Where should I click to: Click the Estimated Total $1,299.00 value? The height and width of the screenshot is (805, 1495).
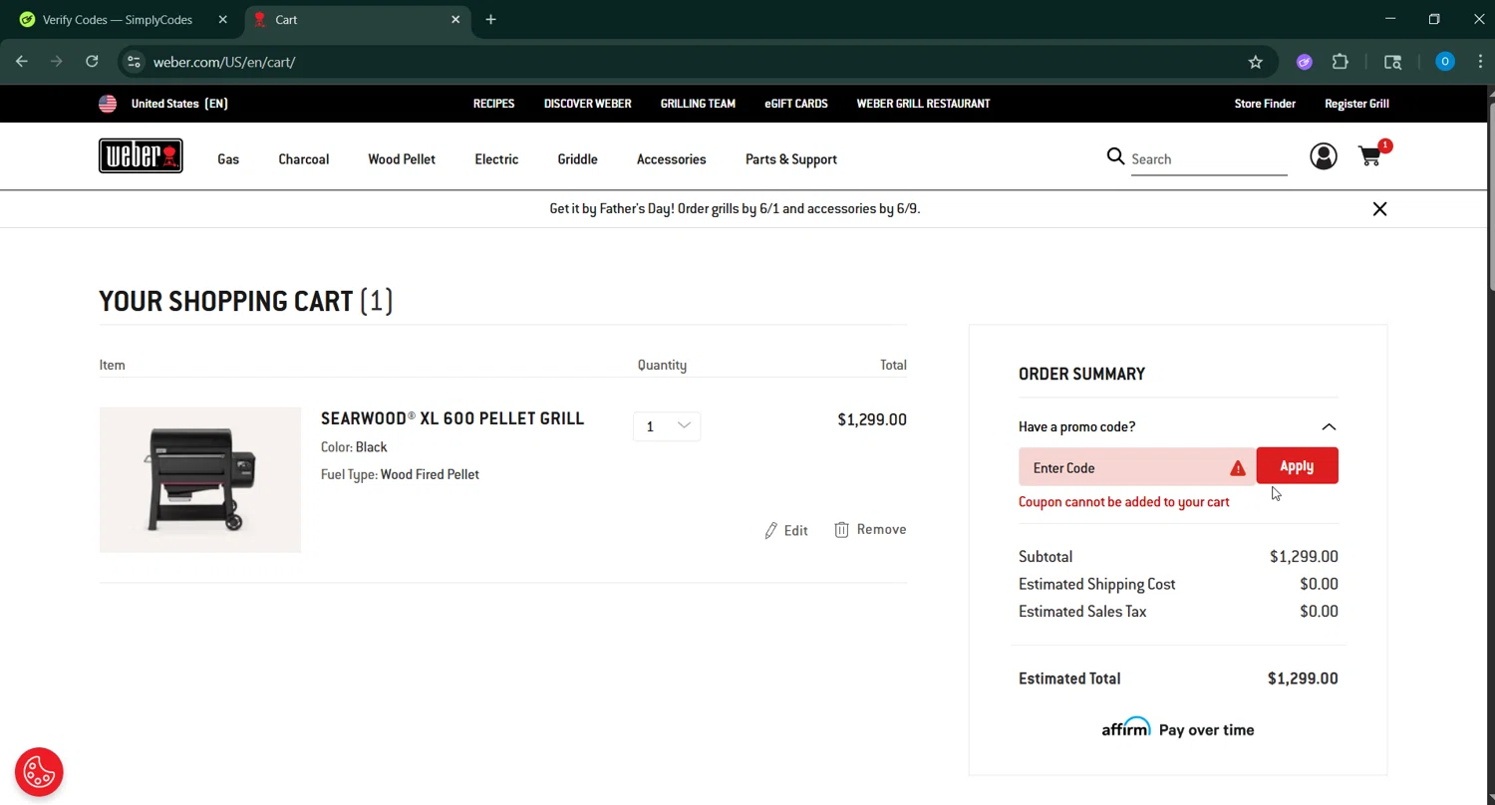pos(1303,678)
